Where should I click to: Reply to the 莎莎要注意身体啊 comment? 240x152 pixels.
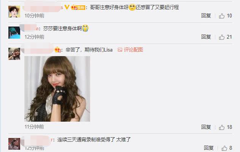206,37
